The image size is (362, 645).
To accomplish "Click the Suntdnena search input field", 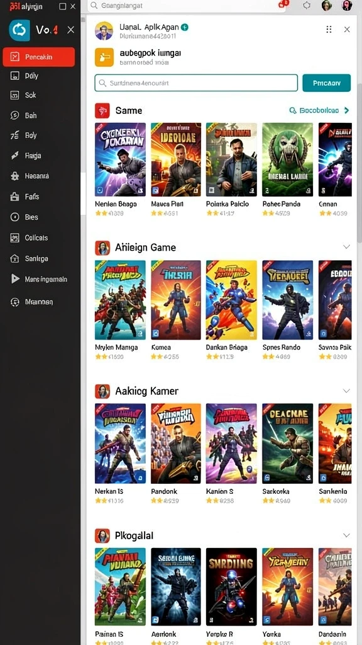I will [x=196, y=83].
